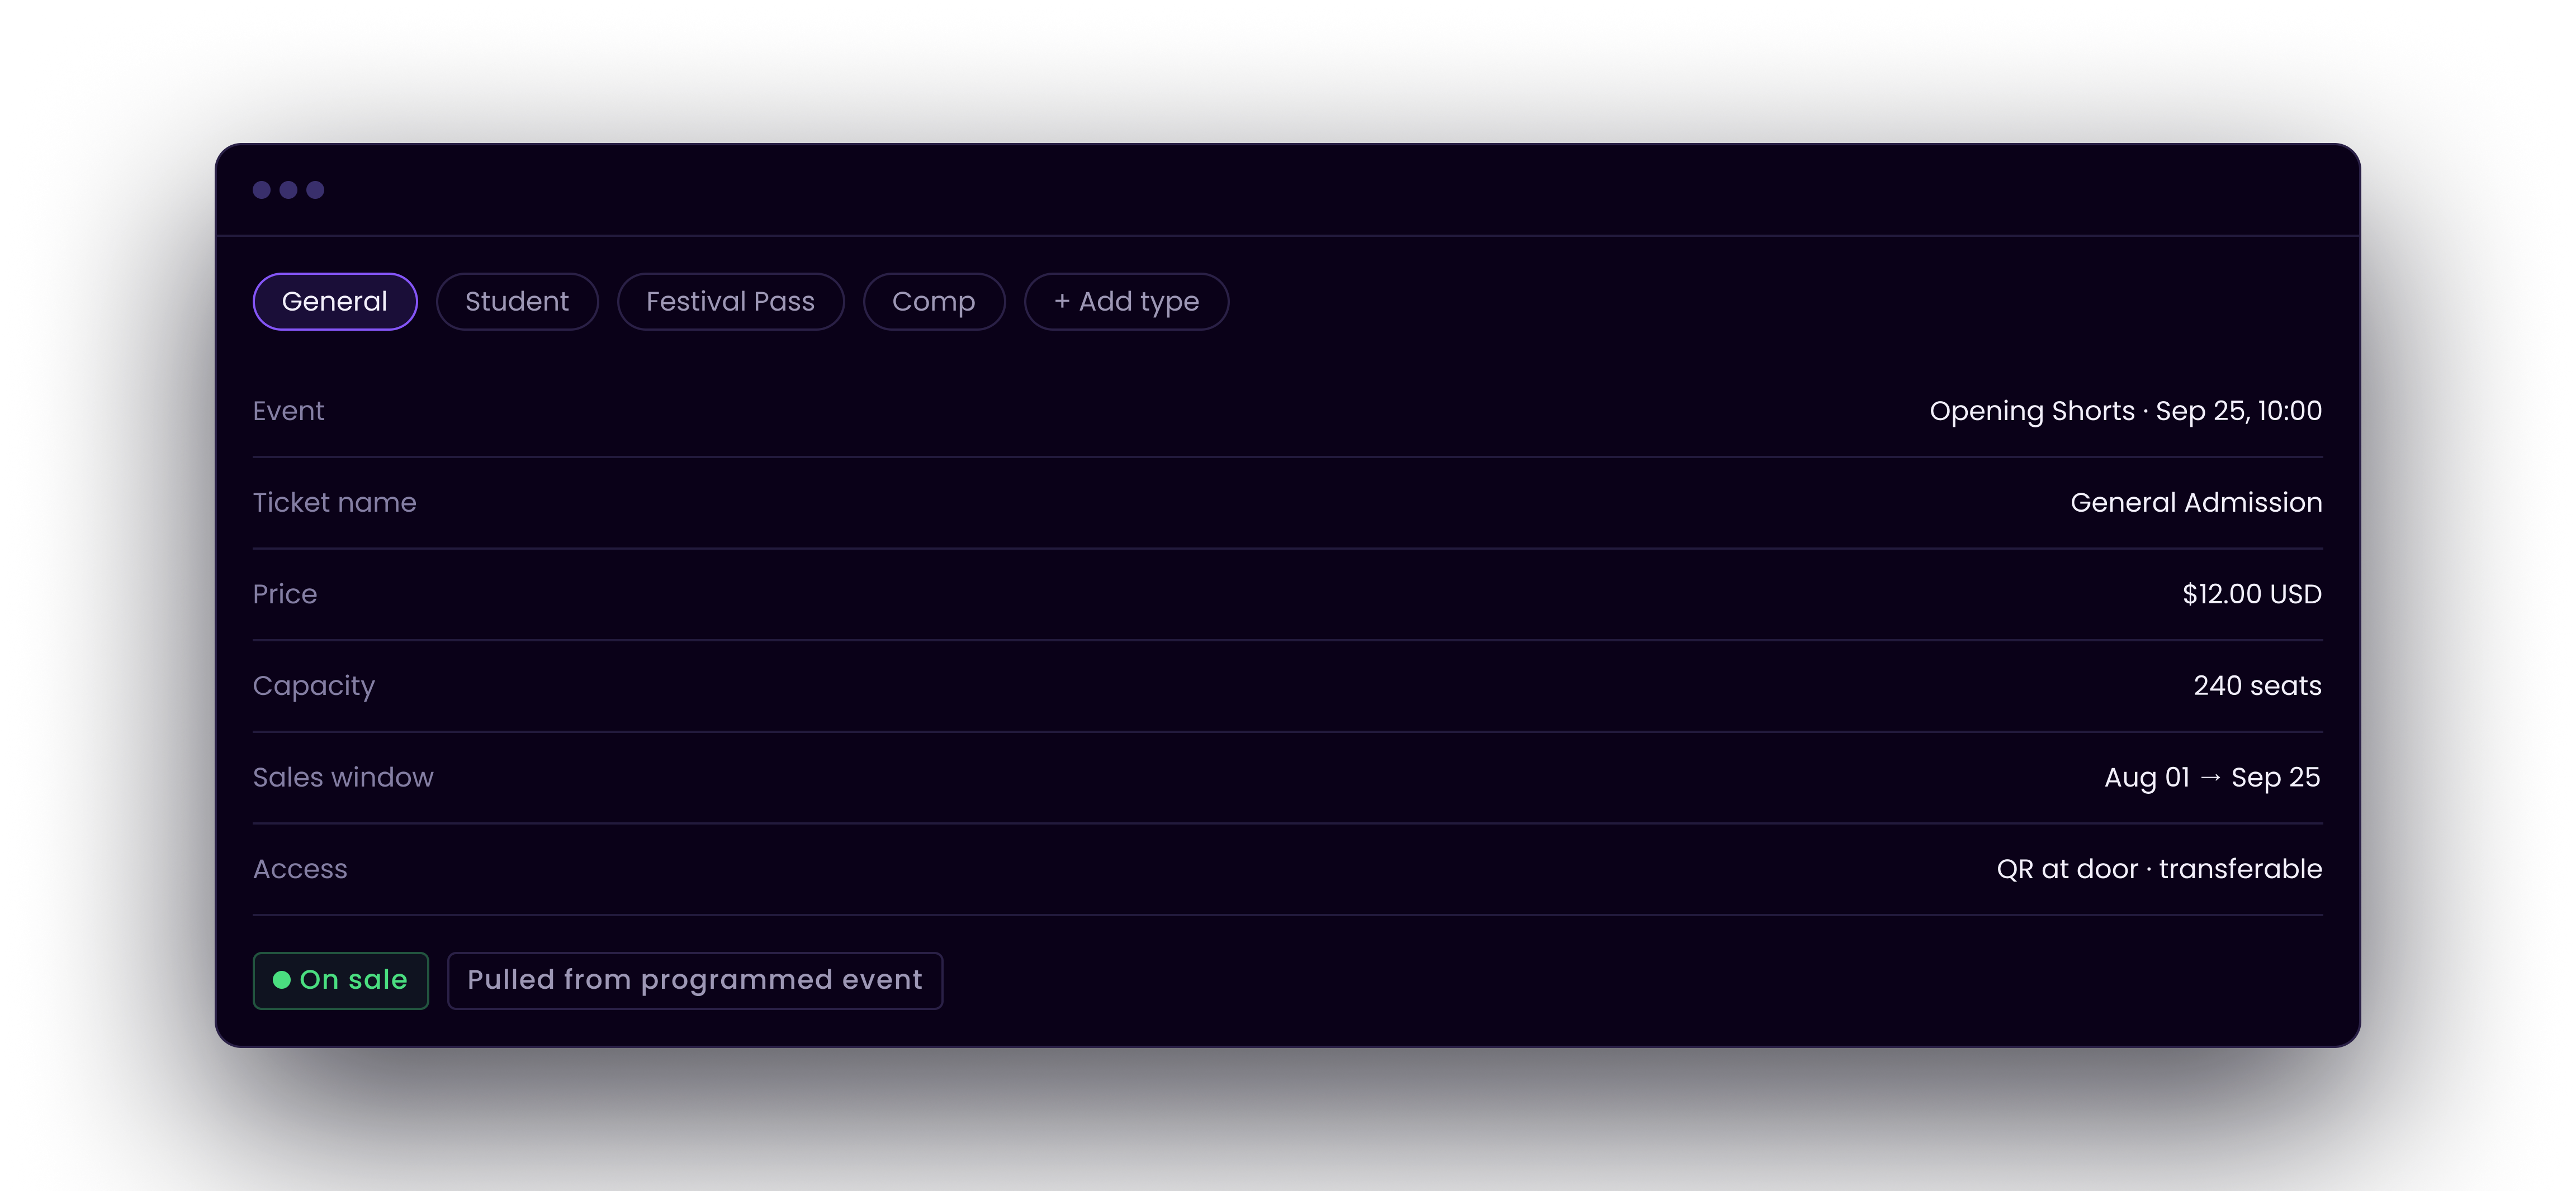Click the + Add type button
Viewport: 2576px width, 1191px height.
(1126, 301)
